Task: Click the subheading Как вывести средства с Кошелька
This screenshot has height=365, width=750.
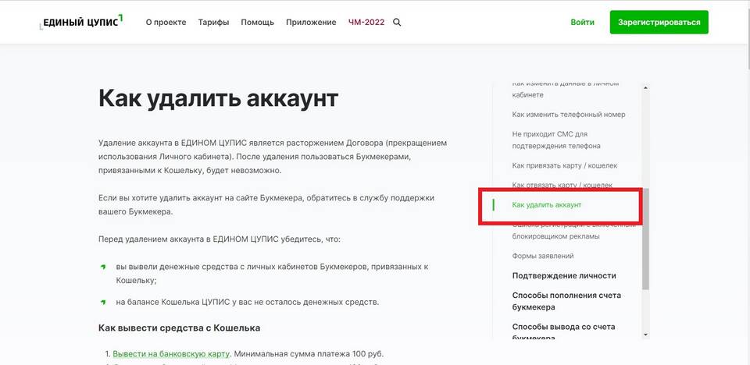Action: (179, 328)
